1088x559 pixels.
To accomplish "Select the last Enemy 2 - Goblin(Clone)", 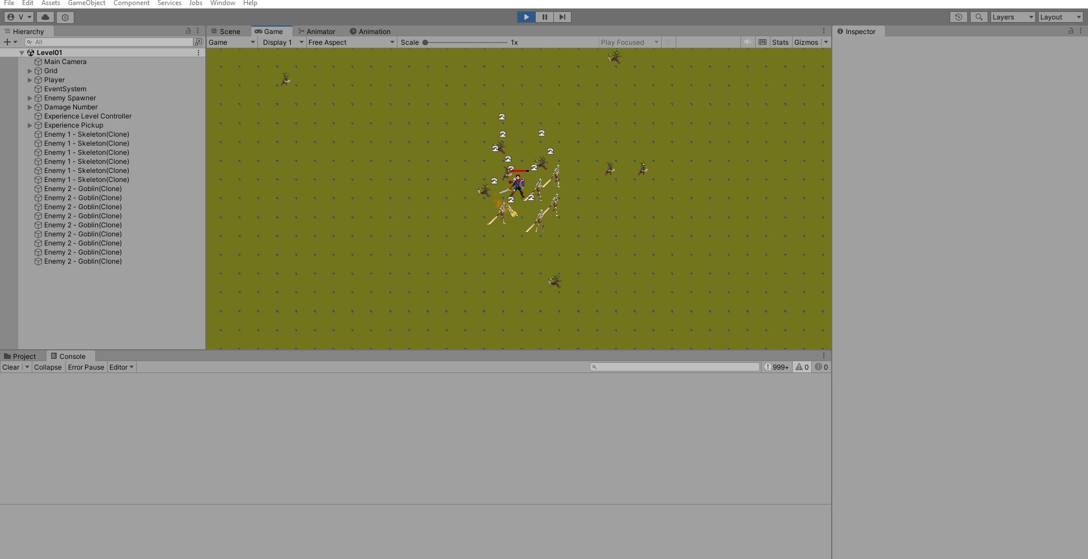I will [83, 261].
